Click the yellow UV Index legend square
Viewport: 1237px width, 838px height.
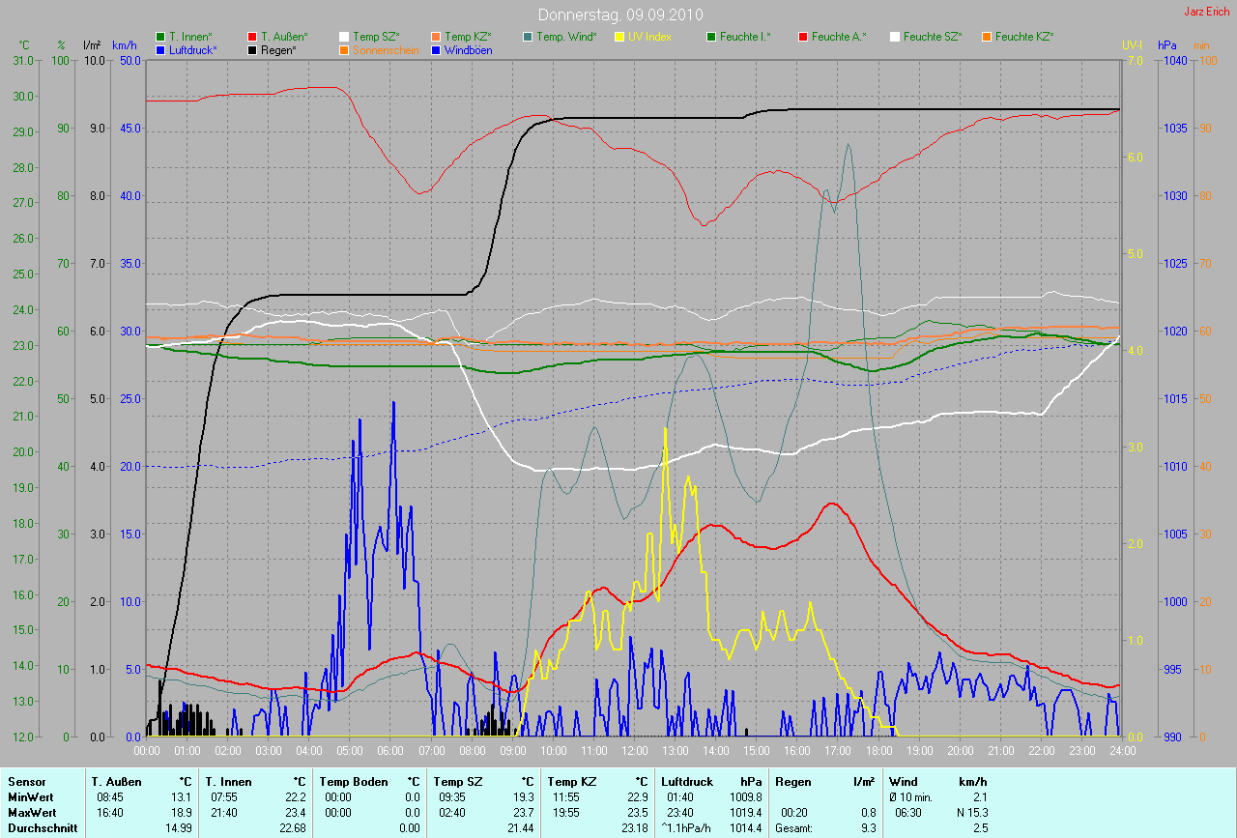point(619,37)
